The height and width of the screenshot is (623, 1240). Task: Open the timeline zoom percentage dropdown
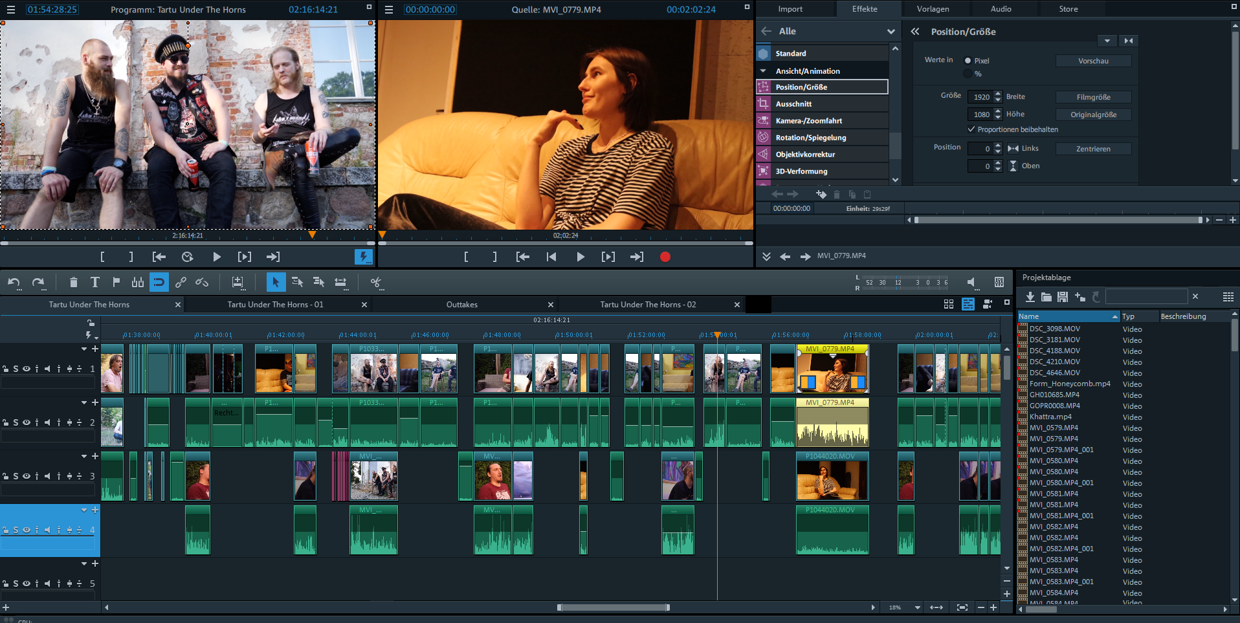pyautogui.click(x=917, y=607)
